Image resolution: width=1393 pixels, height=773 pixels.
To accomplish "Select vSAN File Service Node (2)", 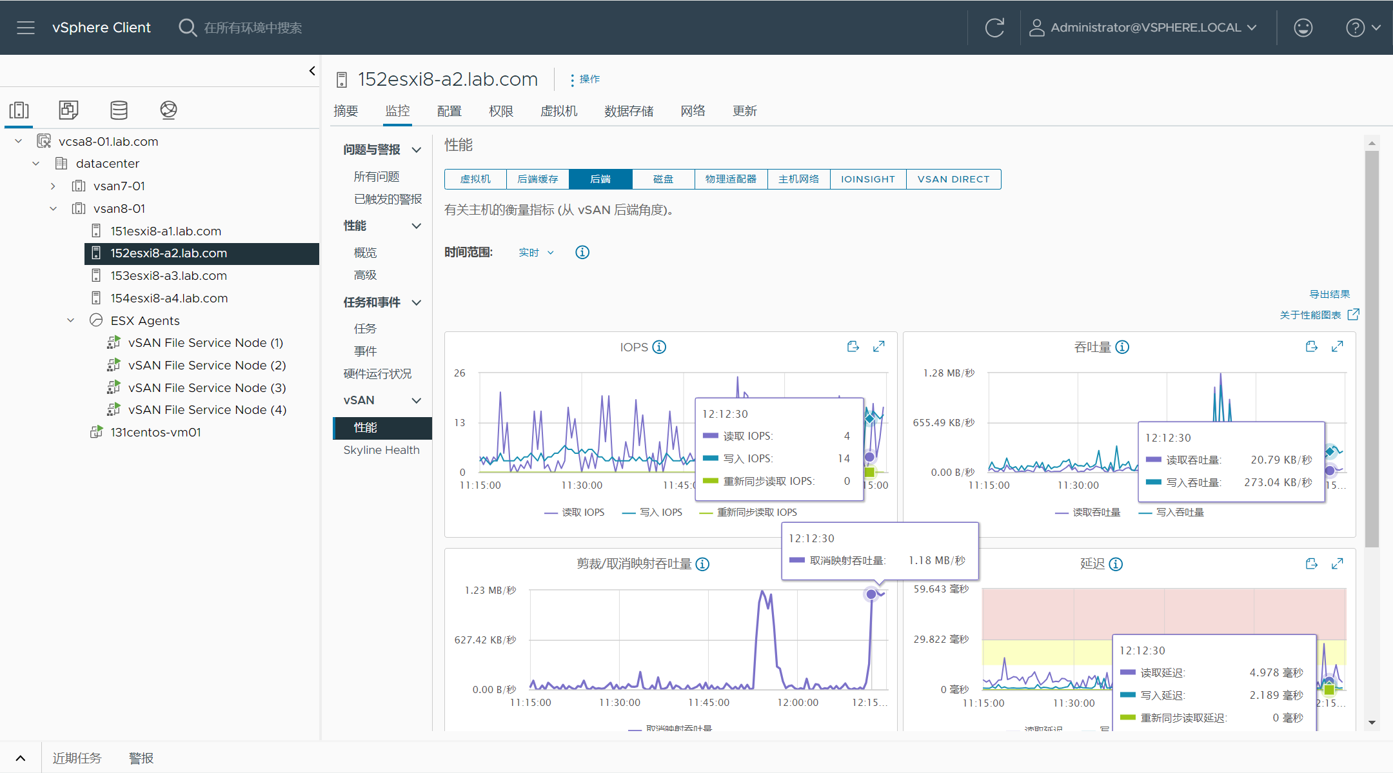I will click(207, 366).
